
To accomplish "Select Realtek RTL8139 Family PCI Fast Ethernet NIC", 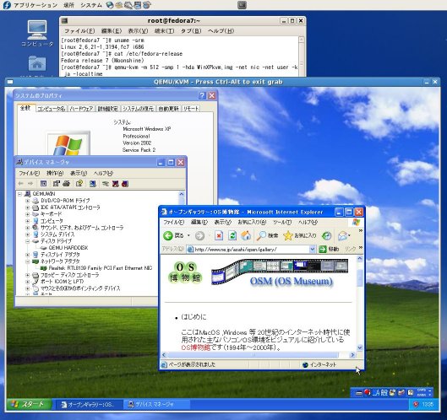I will click(101, 268).
